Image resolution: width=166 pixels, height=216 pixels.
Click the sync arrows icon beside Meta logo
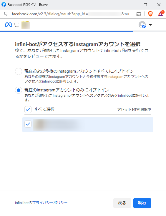point(17,25)
